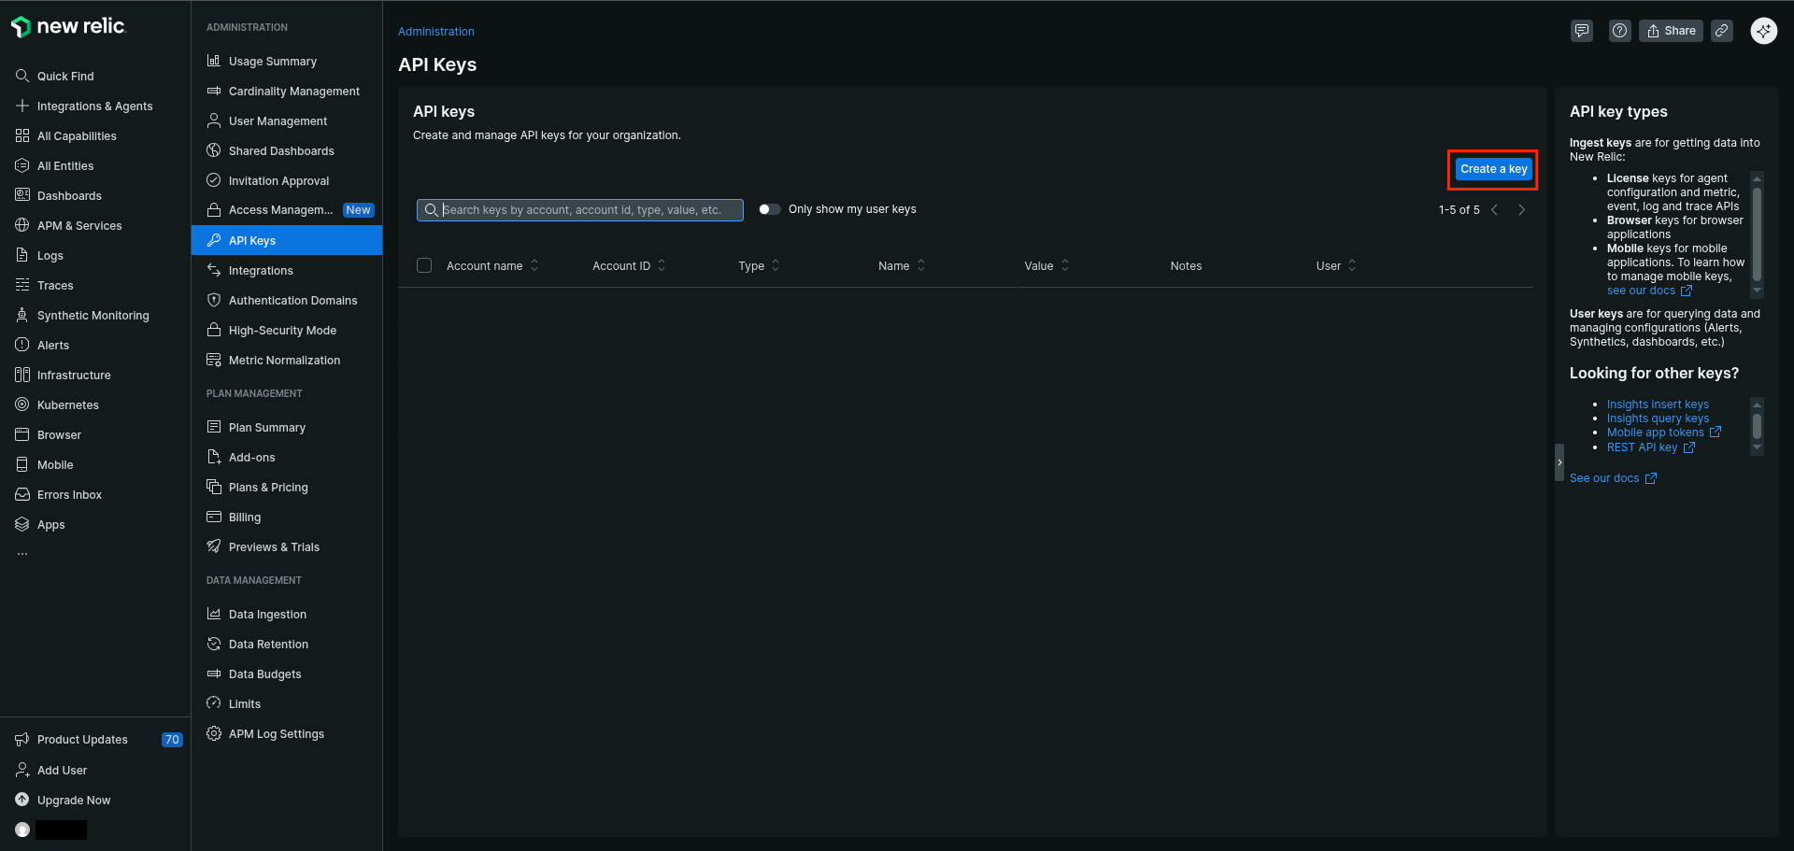Image resolution: width=1794 pixels, height=851 pixels.
Task: Click the Kubernetes icon in sidebar
Action: (x=22, y=404)
